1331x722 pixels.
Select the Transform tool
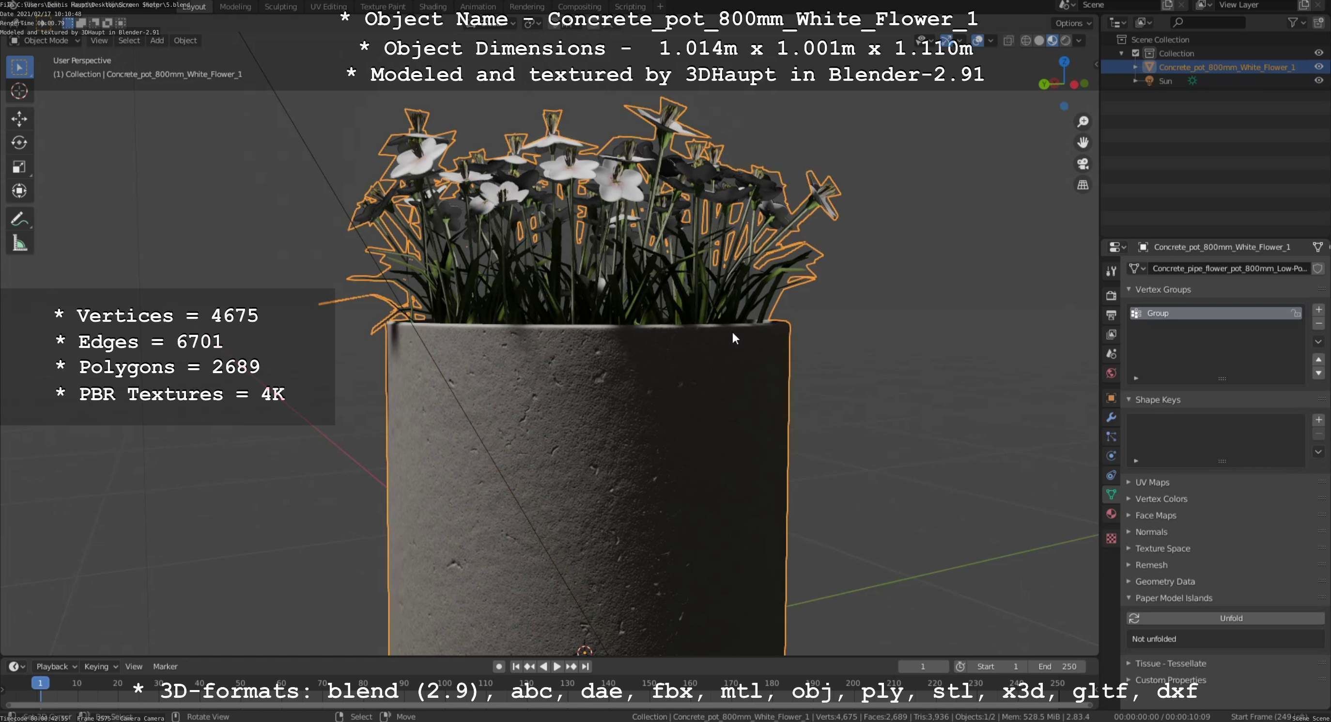(20, 191)
